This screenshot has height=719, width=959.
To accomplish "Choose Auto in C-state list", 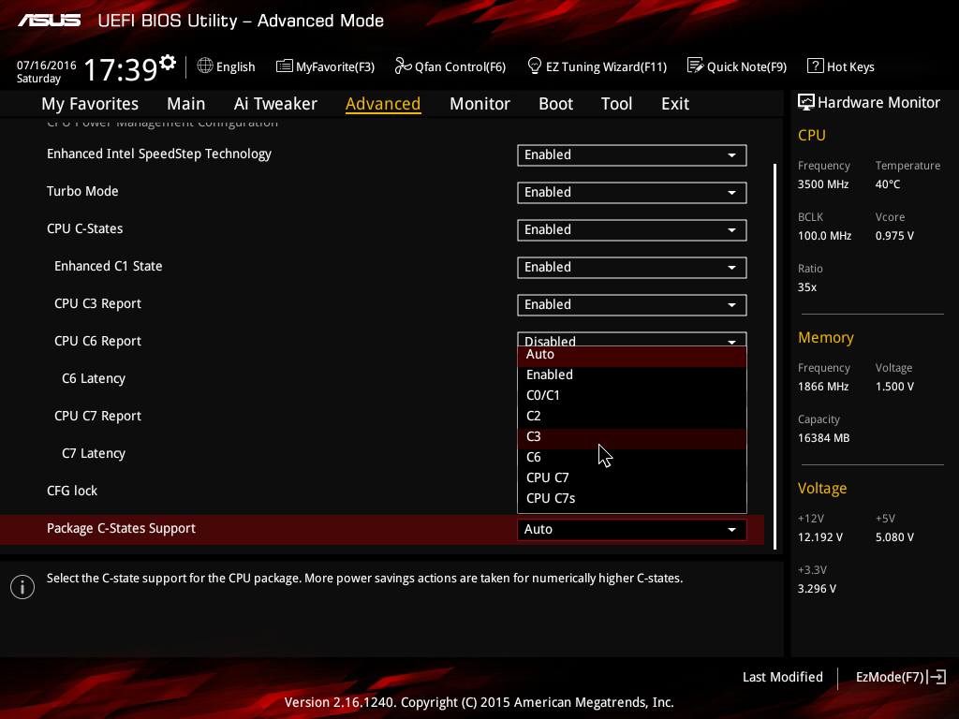I will click(x=632, y=355).
